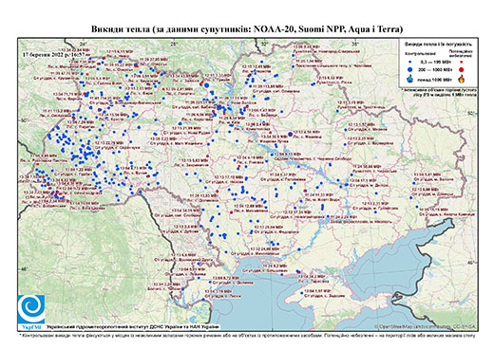This screenshot has height=349, width=494.
Task: Click the institute name caption beside logo
Action: [132, 326]
